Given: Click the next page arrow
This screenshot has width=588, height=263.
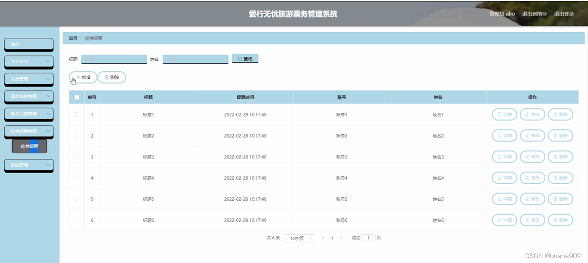Looking at the screenshot, I should 341,238.
